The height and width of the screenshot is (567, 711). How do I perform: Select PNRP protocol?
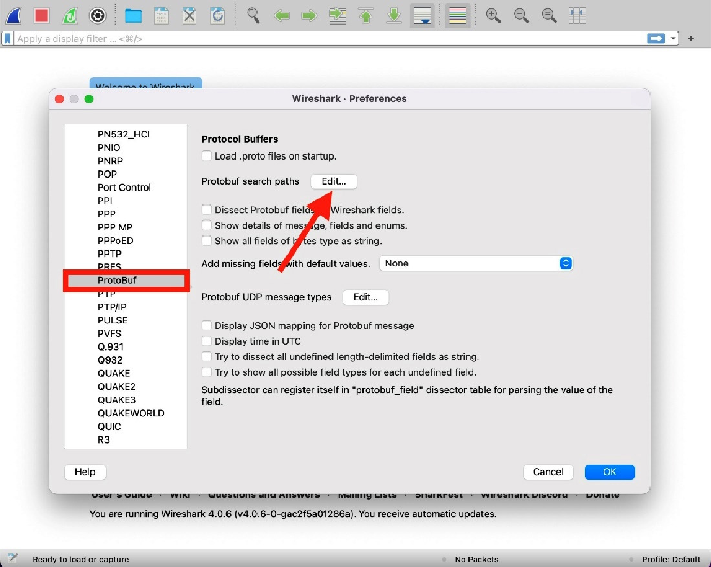click(x=110, y=161)
